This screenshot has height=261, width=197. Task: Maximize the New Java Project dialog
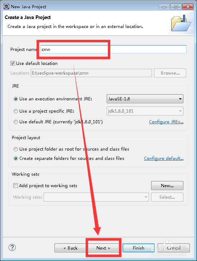click(x=176, y=7)
